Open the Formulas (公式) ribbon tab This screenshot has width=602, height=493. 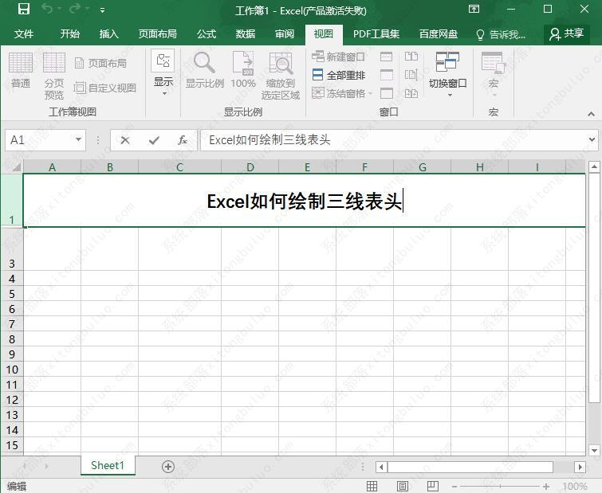tap(207, 34)
